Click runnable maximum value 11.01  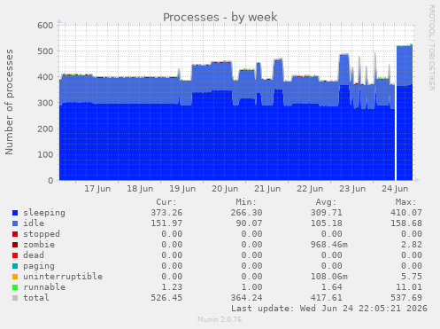click(409, 287)
